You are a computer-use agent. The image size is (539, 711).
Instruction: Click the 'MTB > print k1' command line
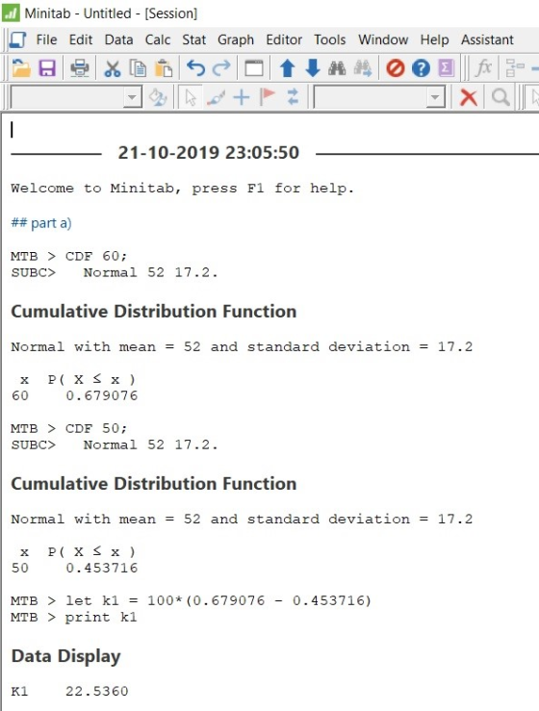(x=73, y=617)
